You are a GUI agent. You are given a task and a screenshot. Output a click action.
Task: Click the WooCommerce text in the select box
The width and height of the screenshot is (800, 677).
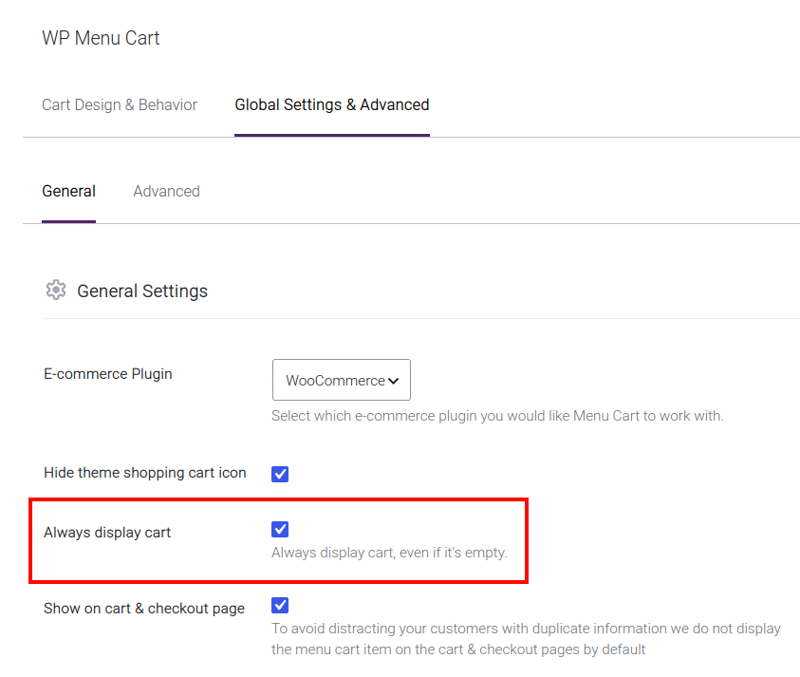coord(335,381)
